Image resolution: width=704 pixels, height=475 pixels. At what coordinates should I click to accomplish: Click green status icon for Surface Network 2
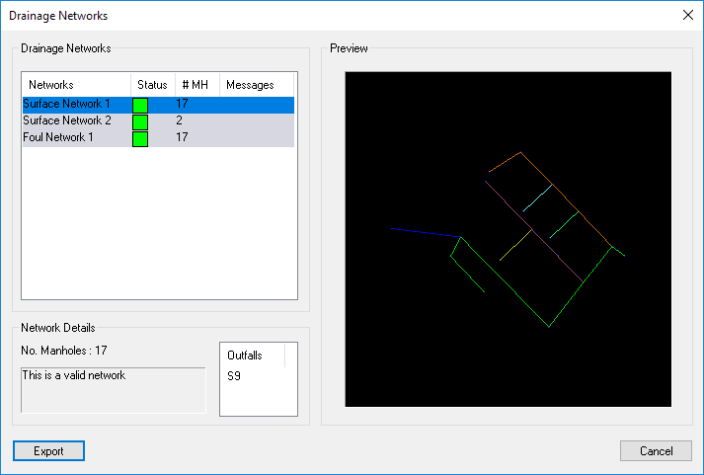(x=140, y=121)
